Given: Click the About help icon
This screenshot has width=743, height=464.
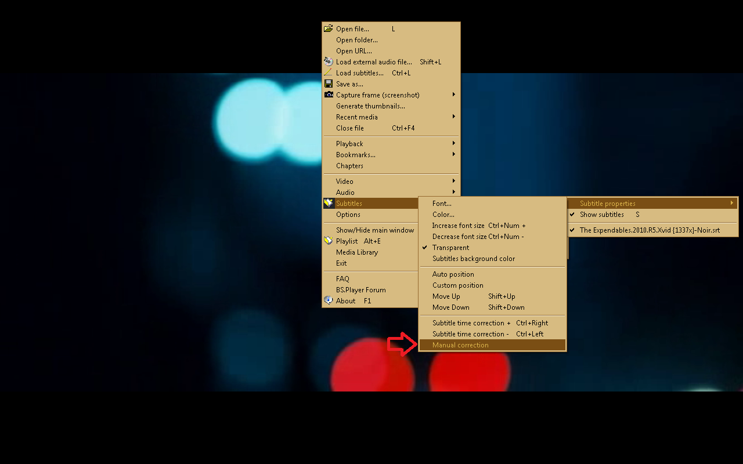Looking at the screenshot, I should (x=329, y=300).
